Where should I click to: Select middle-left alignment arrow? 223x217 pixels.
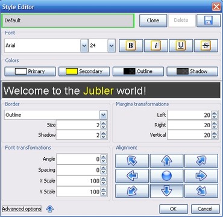pyautogui.click(x=132, y=176)
